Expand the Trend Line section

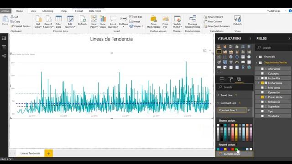click(218, 95)
